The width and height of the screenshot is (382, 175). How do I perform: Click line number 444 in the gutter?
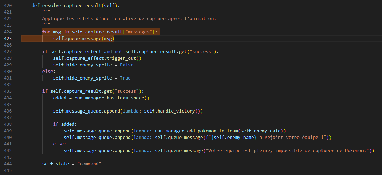(8, 164)
